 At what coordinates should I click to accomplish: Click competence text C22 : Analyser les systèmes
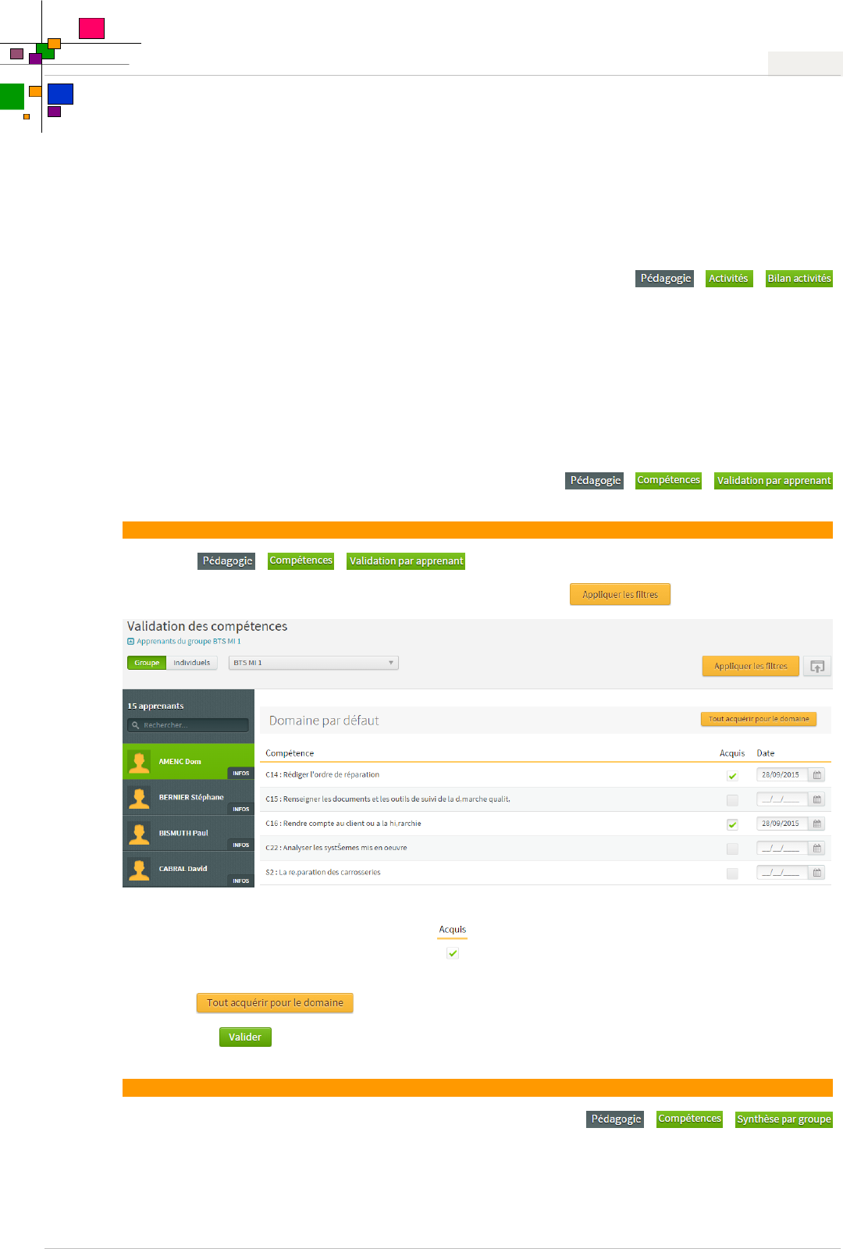tap(336, 848)
